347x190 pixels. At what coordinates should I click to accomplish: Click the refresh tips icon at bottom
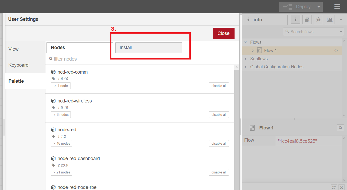(334, 187)
